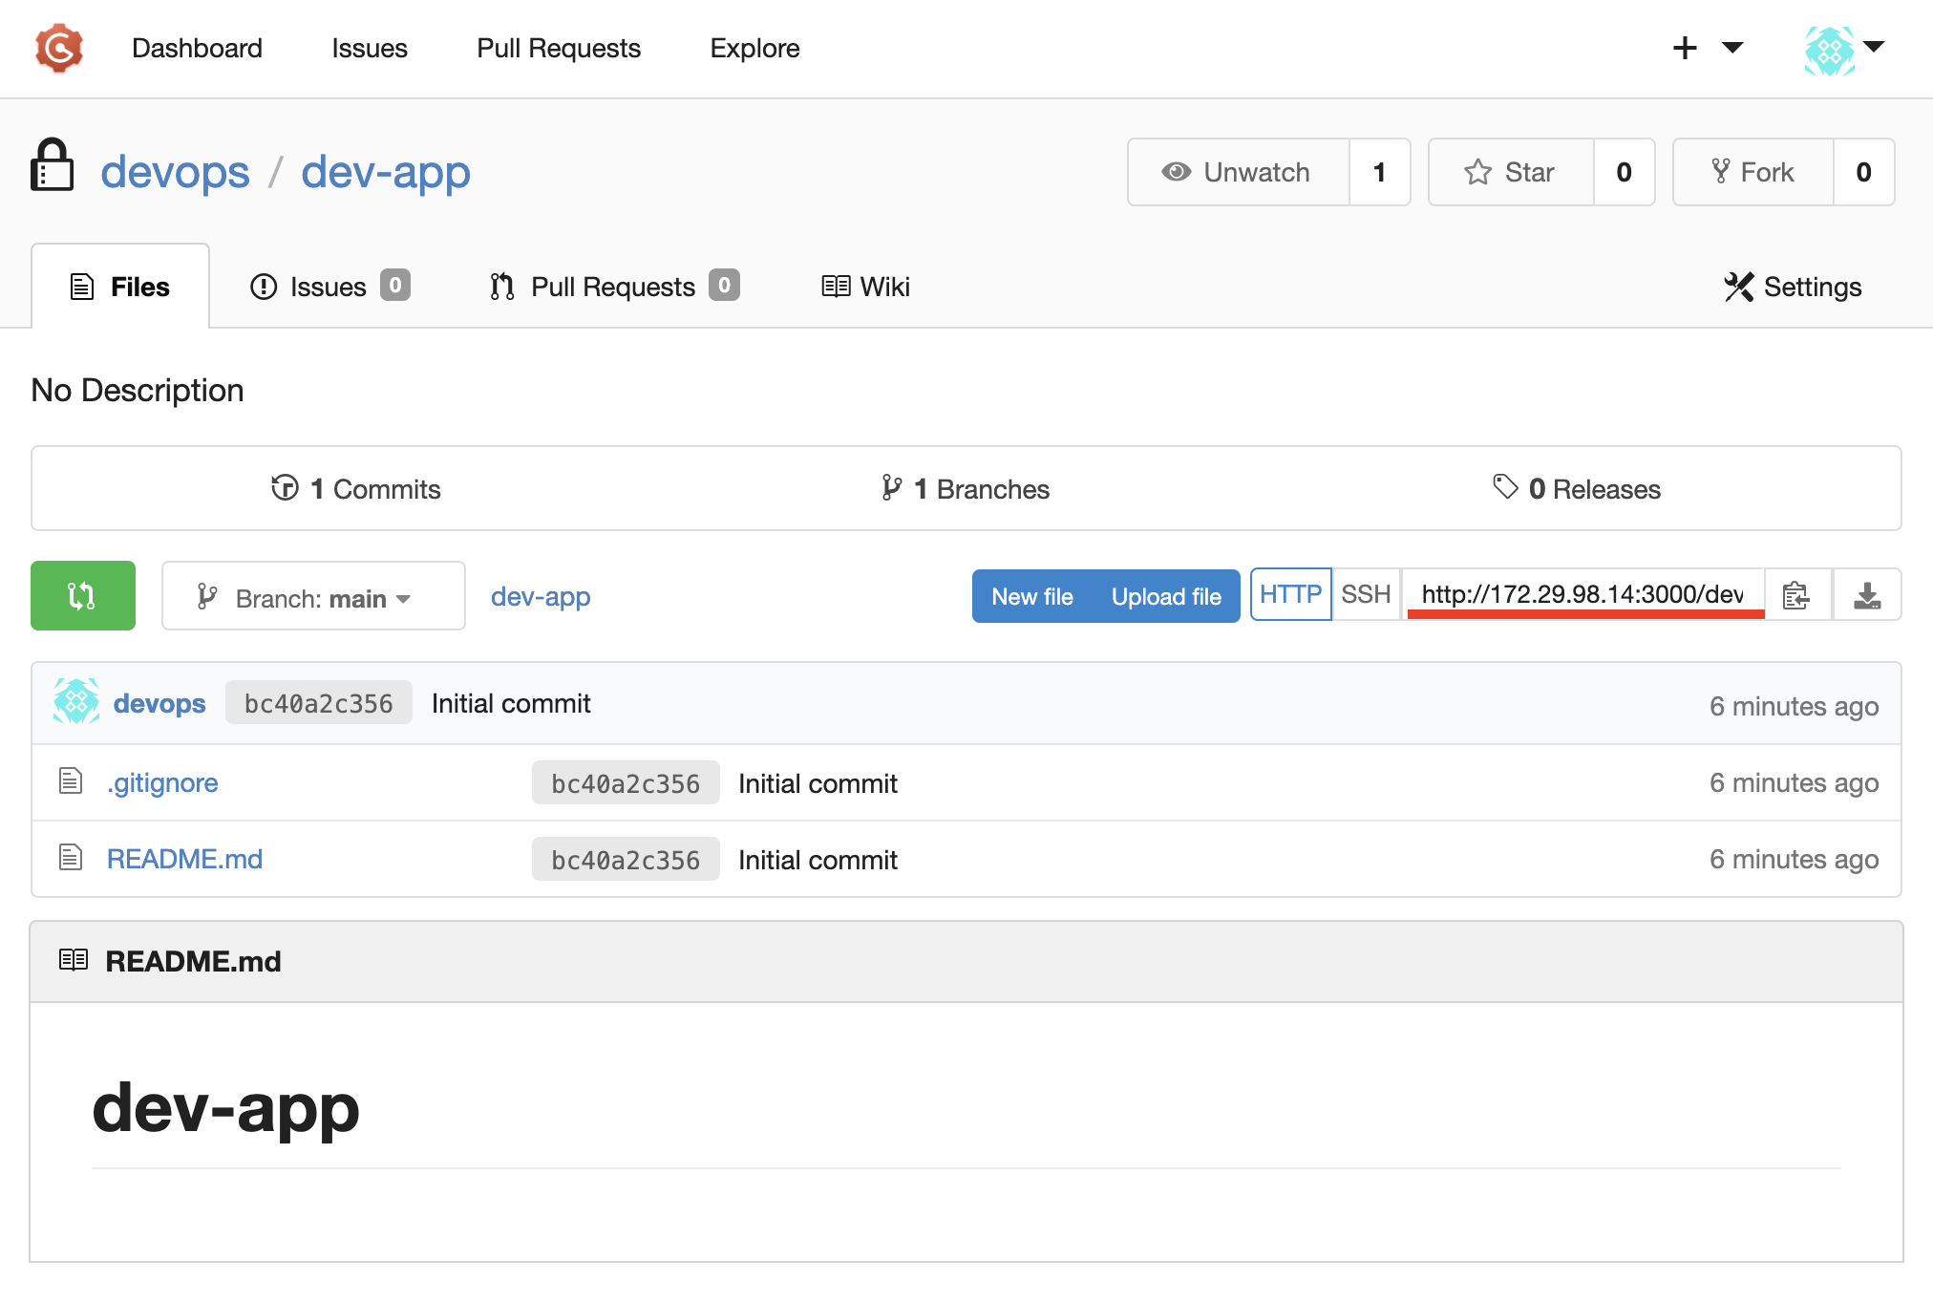
Task: Click the devops avatar in commit row
Action: [x=76, y=703]
